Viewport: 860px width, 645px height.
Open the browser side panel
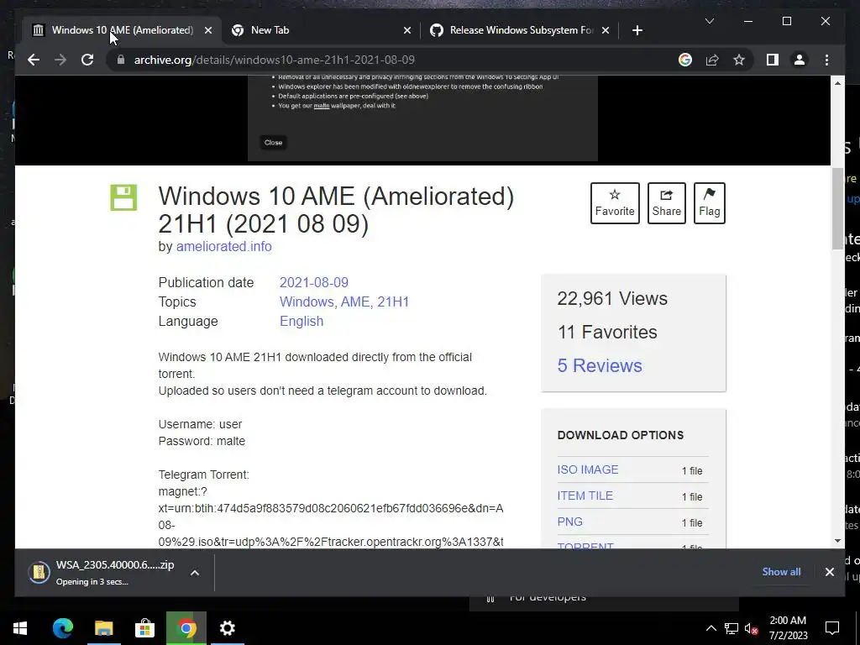point(773,60)
